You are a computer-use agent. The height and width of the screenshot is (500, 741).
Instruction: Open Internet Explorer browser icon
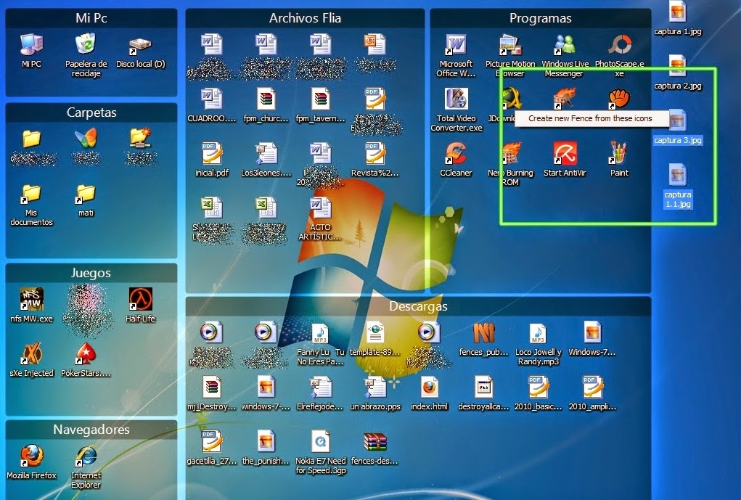(x=86, y=456)
